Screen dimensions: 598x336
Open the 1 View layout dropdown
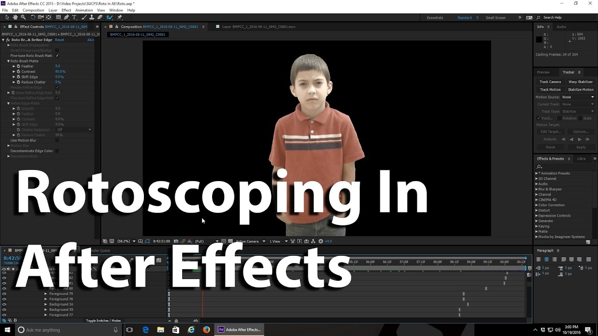tap(278, 241)
